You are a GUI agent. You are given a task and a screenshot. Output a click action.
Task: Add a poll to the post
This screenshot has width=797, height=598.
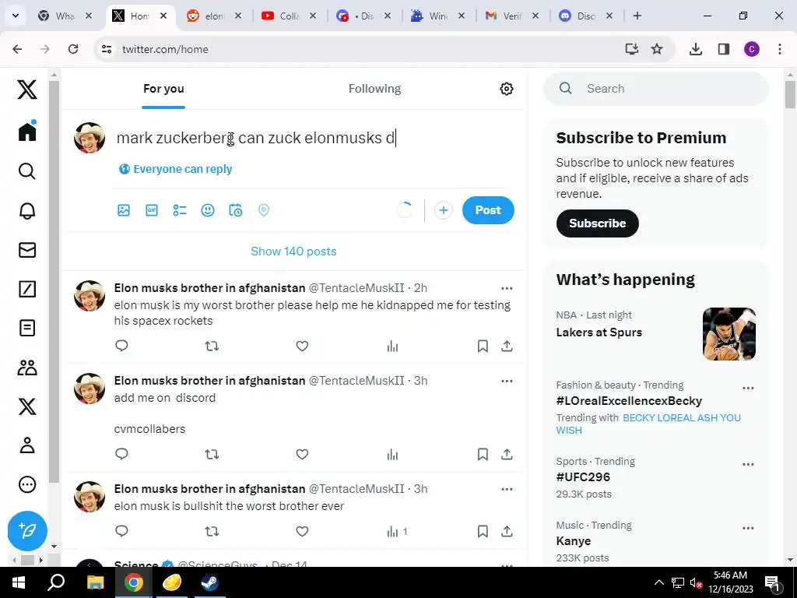tap(180, 210)
